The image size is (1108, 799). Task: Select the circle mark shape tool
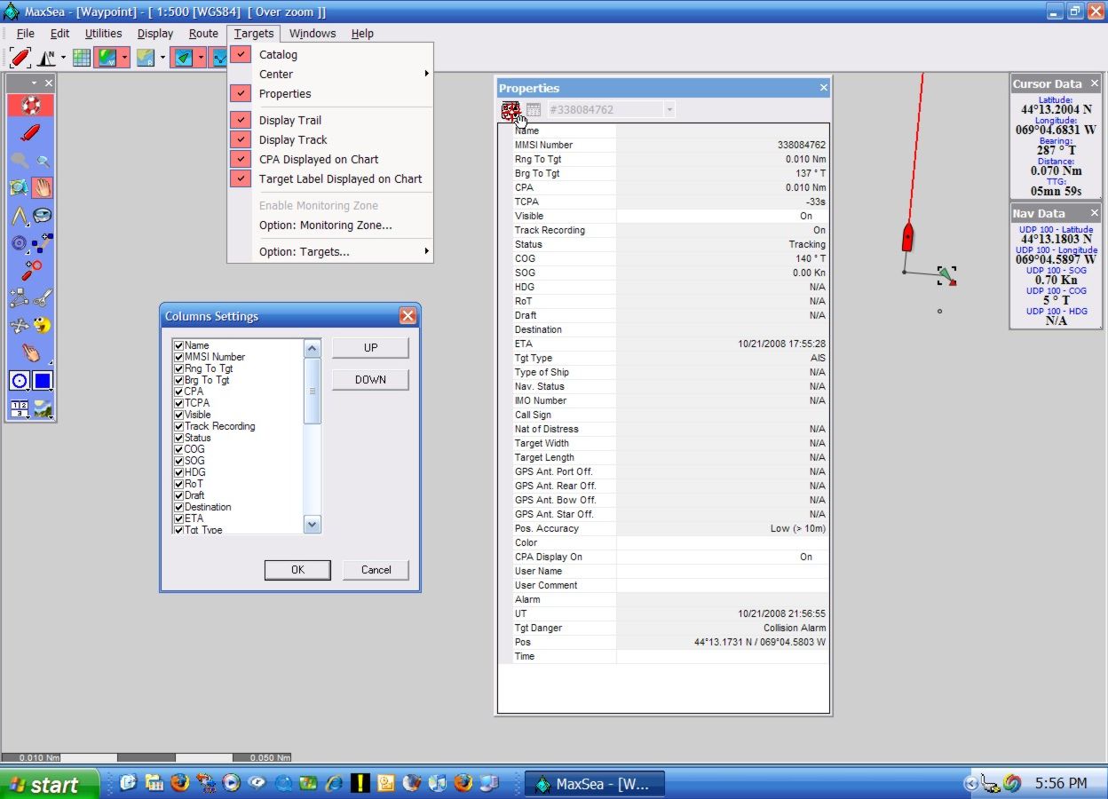tap(20, 381)
